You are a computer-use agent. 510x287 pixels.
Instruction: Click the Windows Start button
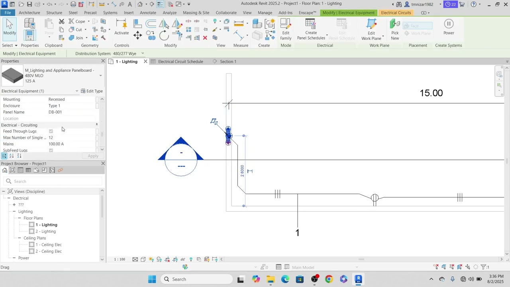tap(152, 279)
